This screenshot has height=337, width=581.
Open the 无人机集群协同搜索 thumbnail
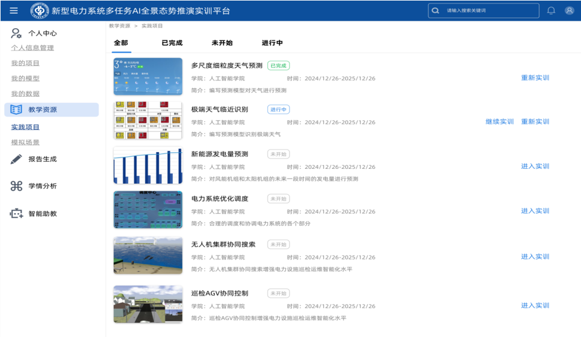click(148, 255)
